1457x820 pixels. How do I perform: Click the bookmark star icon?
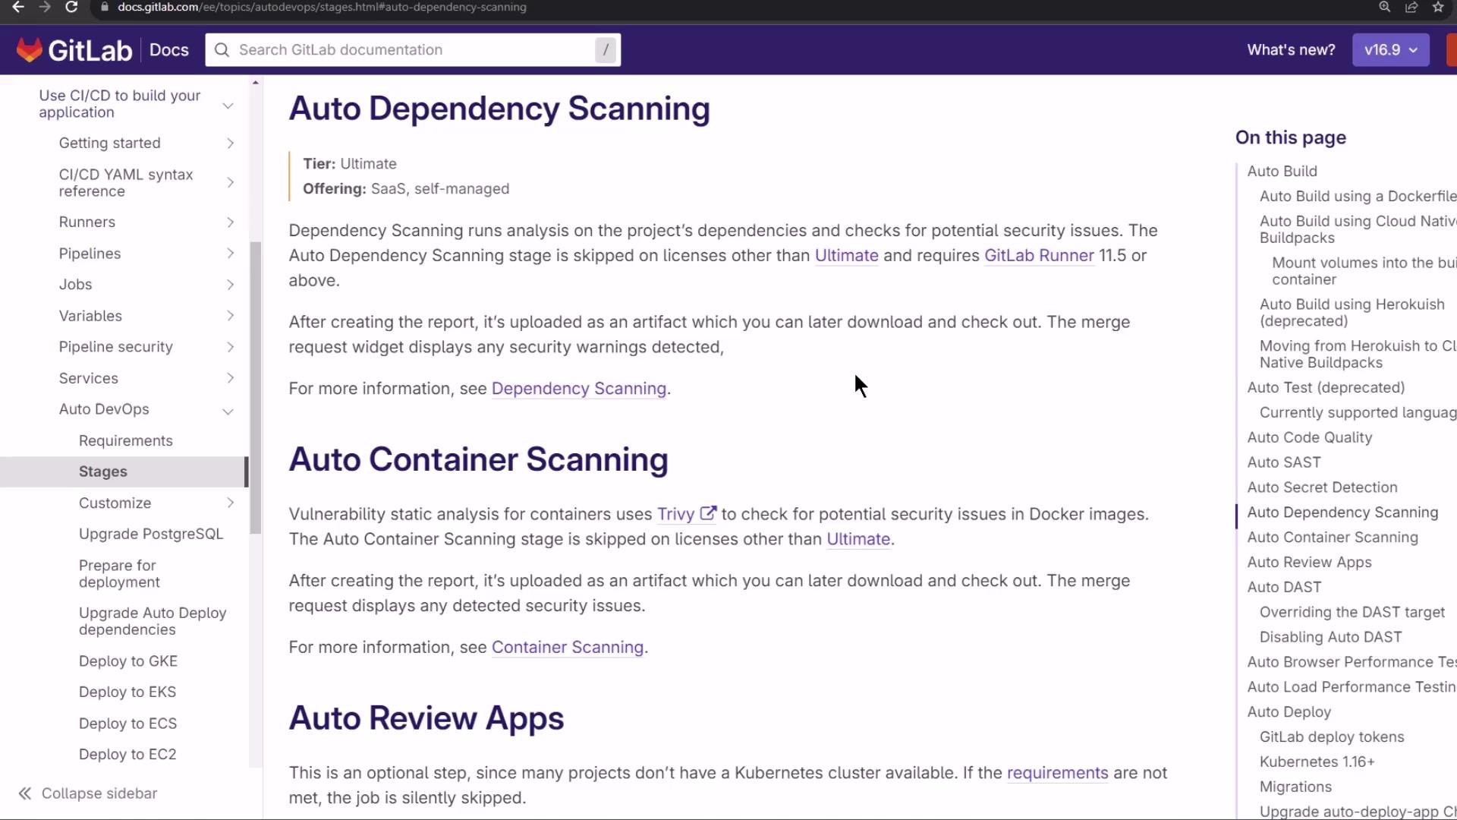[1438, 8]
